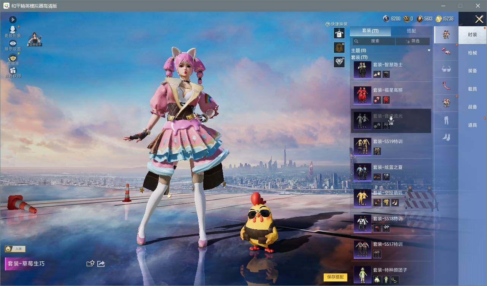Screen dimensions: 487x286
Task: Open the 入场 entrance emote button
Action: pyautogui.click(x=15, y=249)
